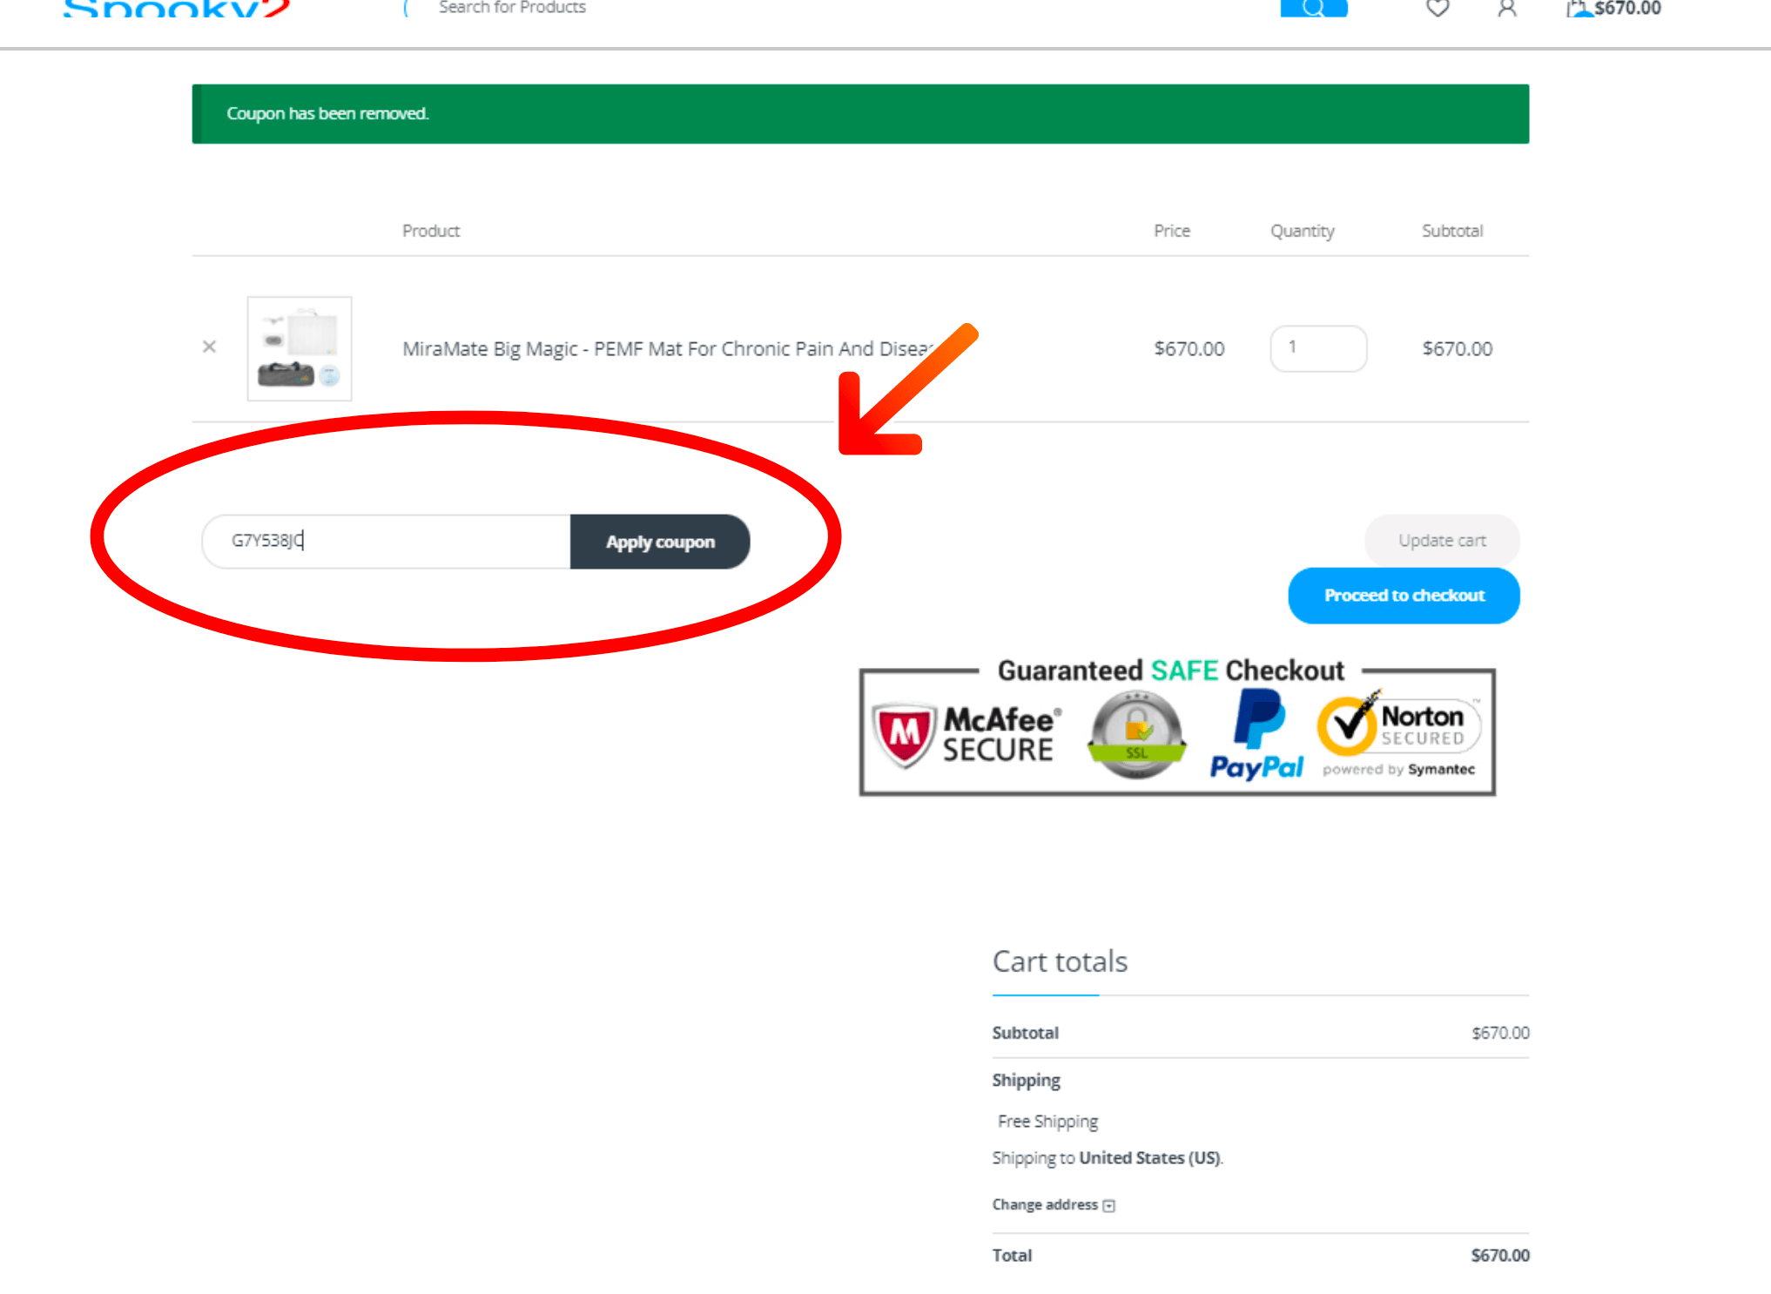Click the 'Subtotal' column header in cart table
Image resolution: width=1771 pixels, height=1294 pixels.
click(1452, 231)
